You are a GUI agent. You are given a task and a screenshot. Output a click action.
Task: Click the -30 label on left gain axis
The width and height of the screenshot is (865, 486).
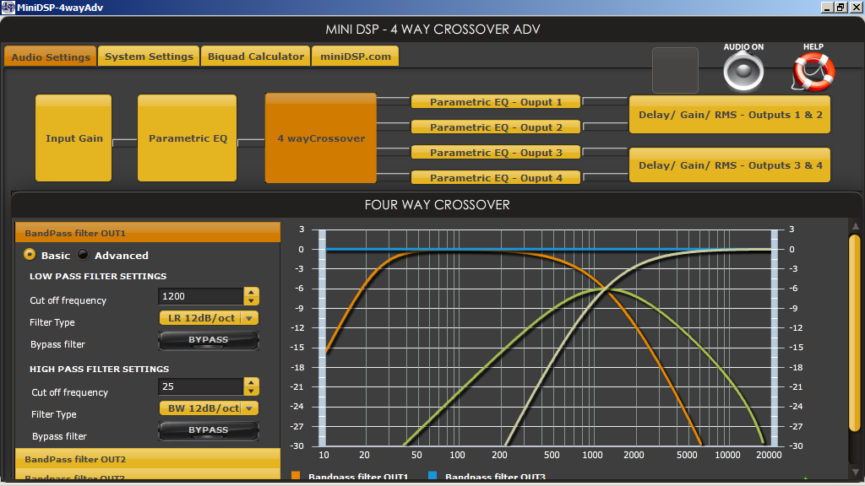pos(296,445)
